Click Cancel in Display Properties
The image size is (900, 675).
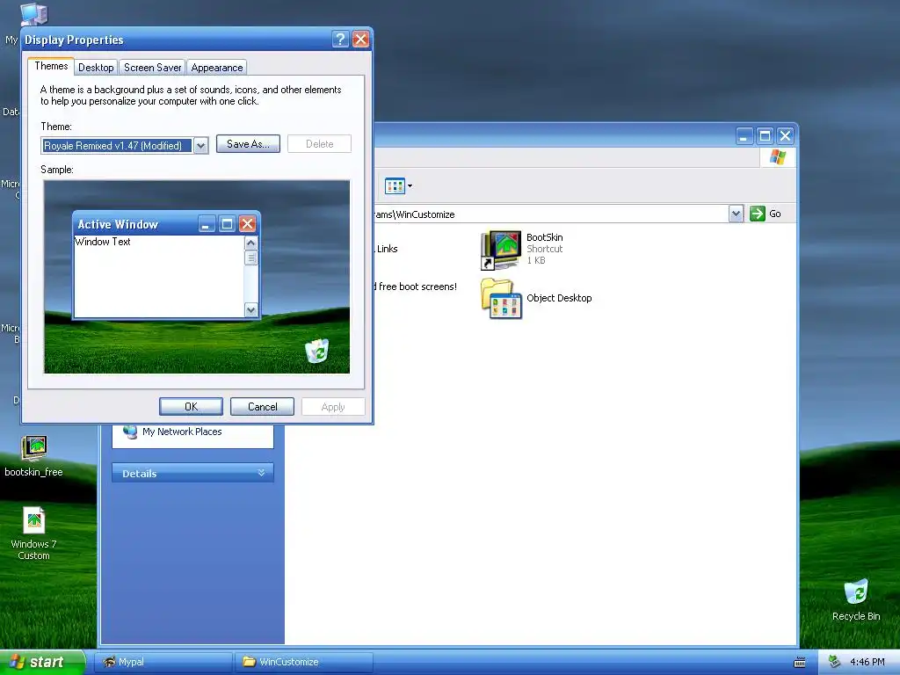click(262, 406)
